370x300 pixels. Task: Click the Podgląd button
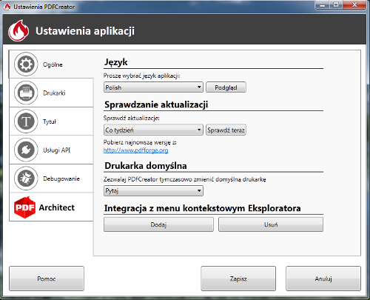click(x=226, y=87)
